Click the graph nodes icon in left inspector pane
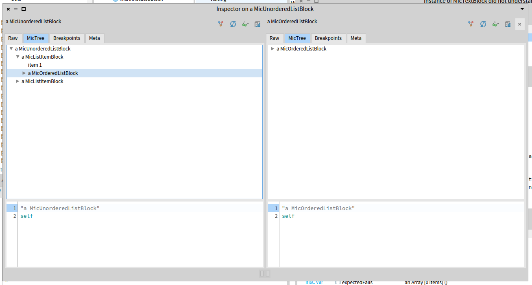 [x=220, y=24]
